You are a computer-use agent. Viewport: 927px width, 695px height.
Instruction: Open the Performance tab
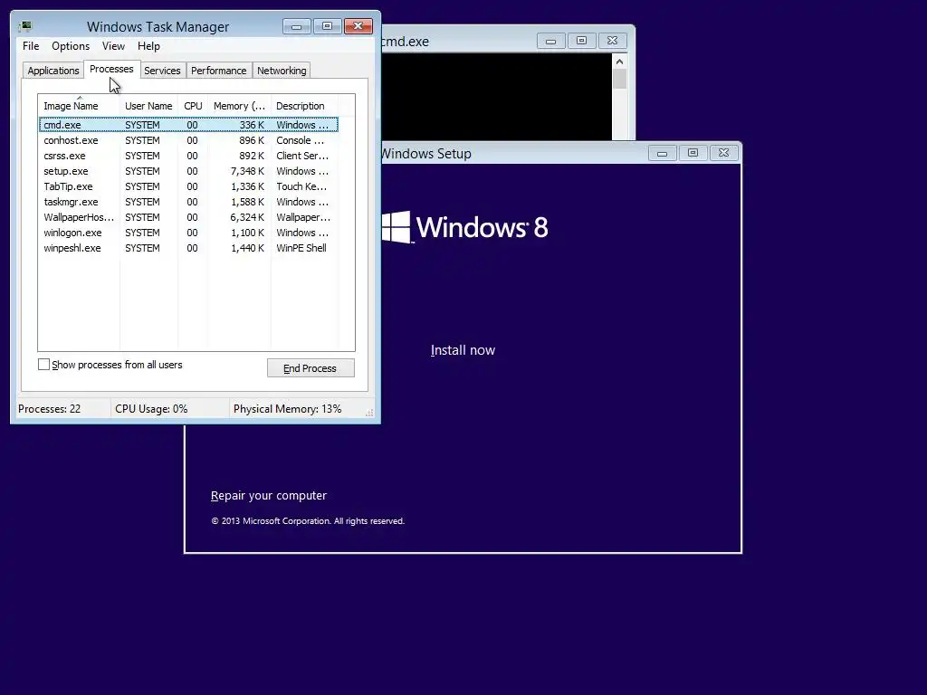coord(219,71)
